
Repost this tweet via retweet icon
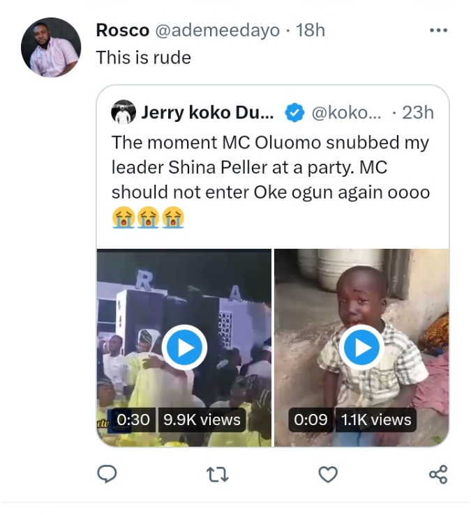click(x=218, y=475)
